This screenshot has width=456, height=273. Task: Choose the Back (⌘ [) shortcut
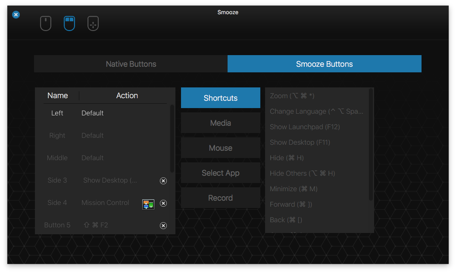click(286, 220)
